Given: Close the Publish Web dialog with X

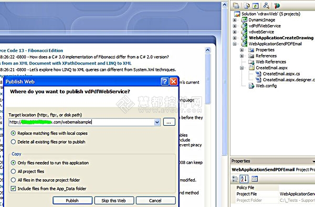Looking at the screenshot, I should pos(174,81).
